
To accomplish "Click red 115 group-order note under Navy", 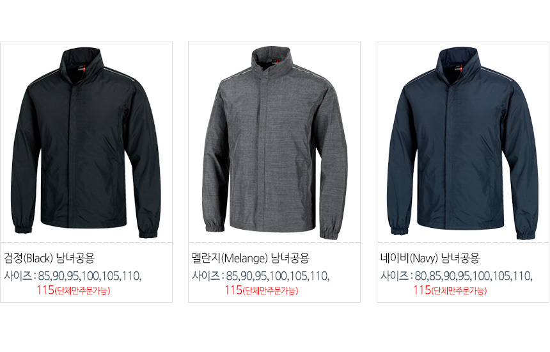I will click(450, 290).
